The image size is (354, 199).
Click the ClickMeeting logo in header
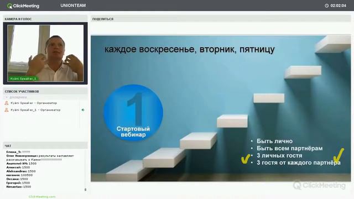click(23, 6)
